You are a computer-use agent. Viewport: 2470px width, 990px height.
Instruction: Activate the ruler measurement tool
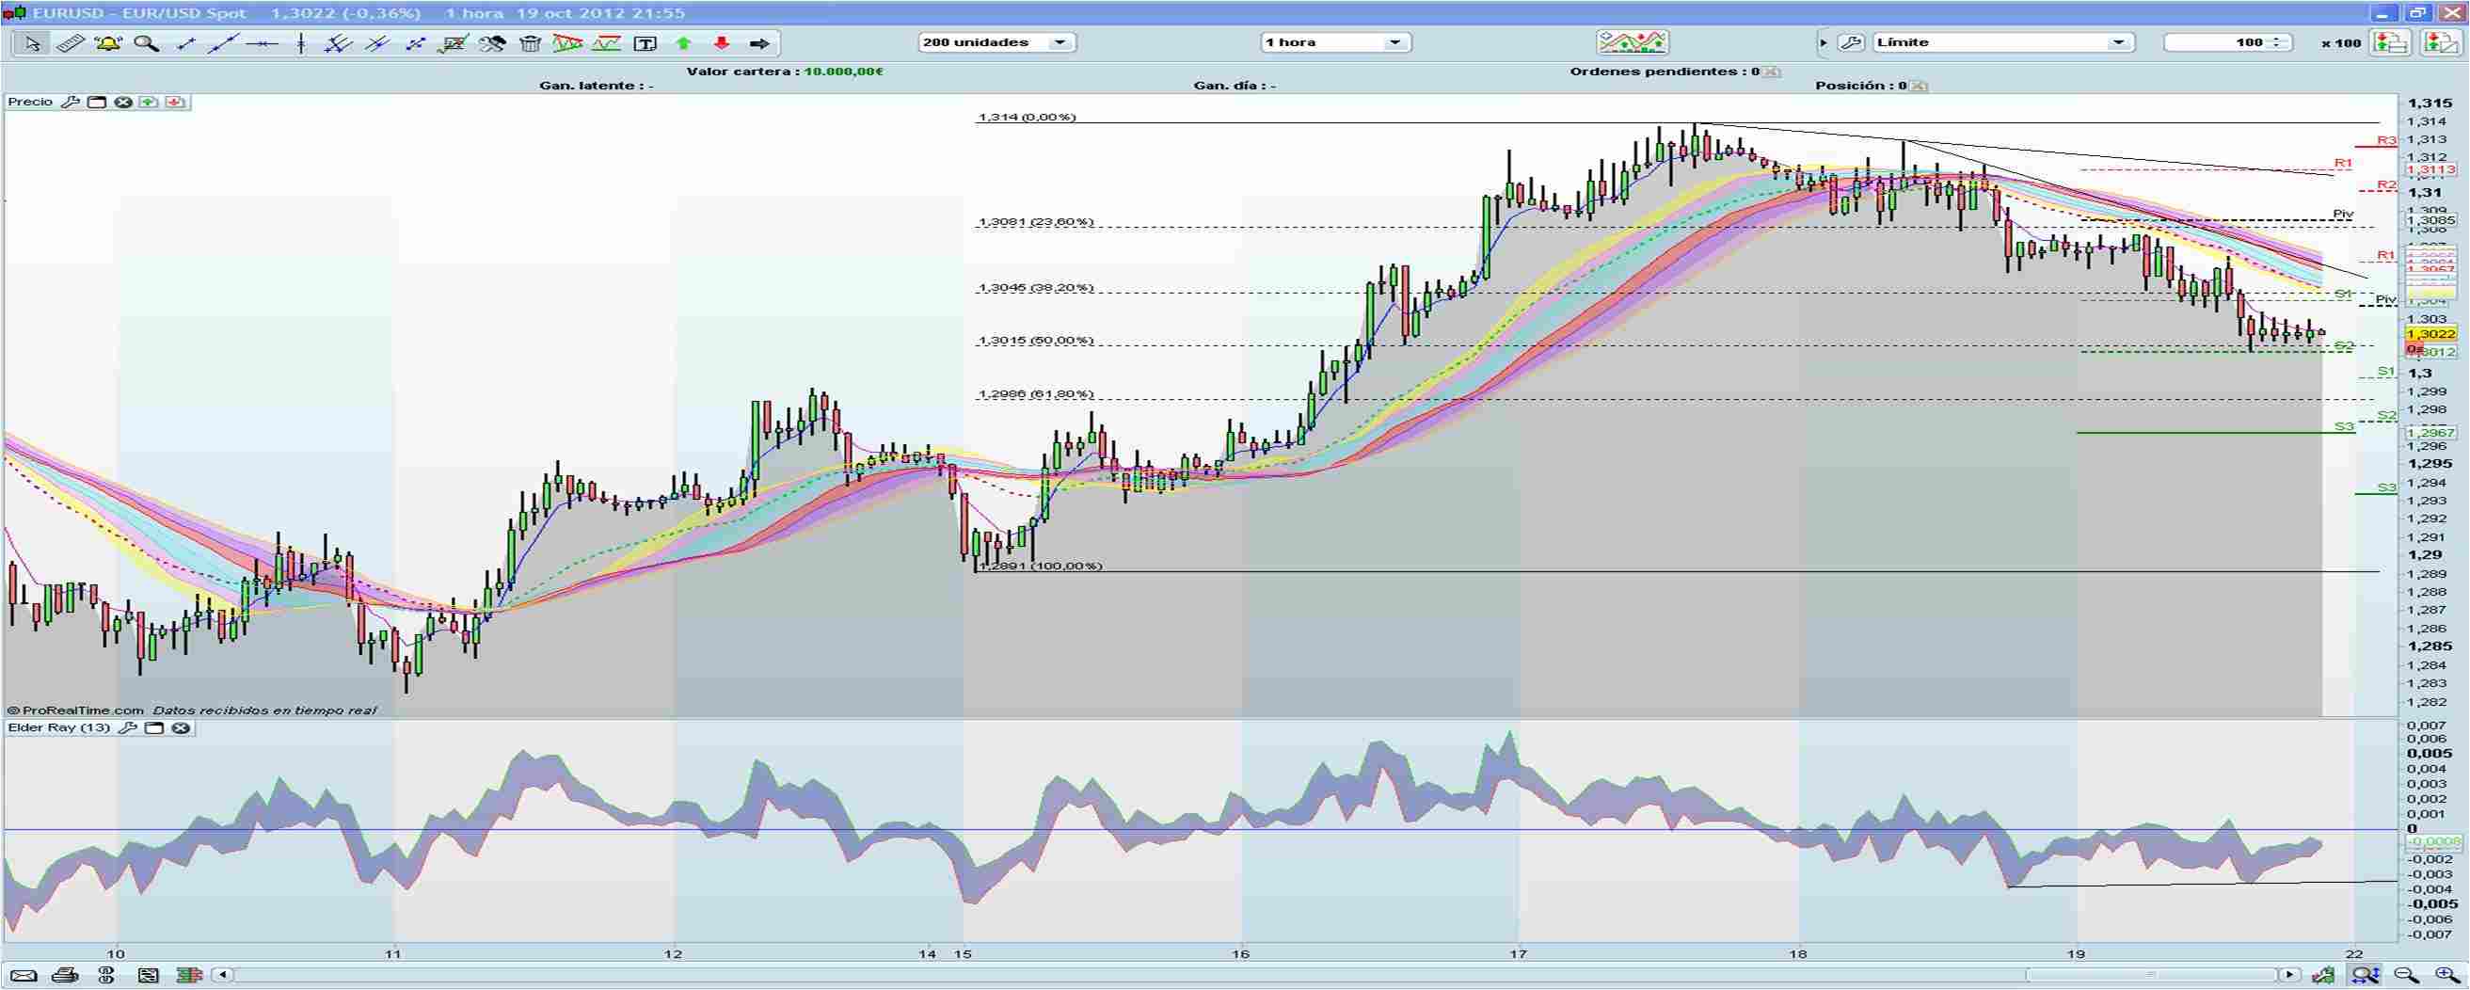69,42
